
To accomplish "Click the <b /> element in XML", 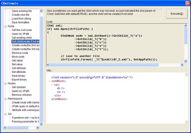I will coord(61,88).
